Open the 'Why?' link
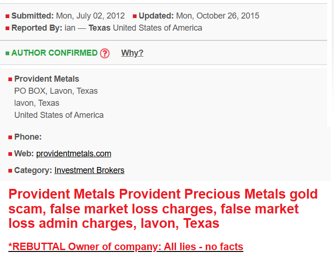This screenshot has width=334, height=264. [132, 53]
